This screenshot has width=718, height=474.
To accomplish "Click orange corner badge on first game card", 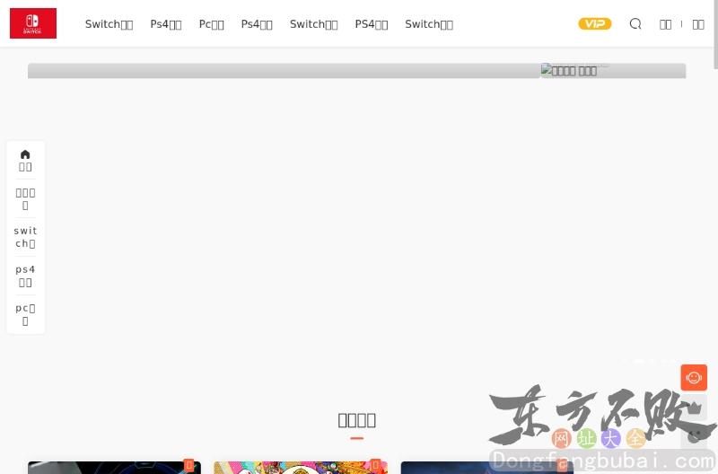I will click(188, 465).
